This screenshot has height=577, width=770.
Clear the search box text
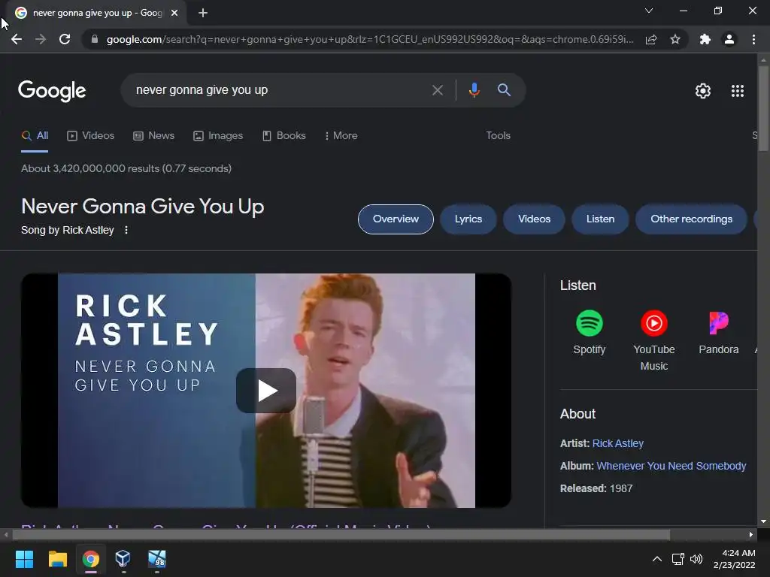pos(437,90)
